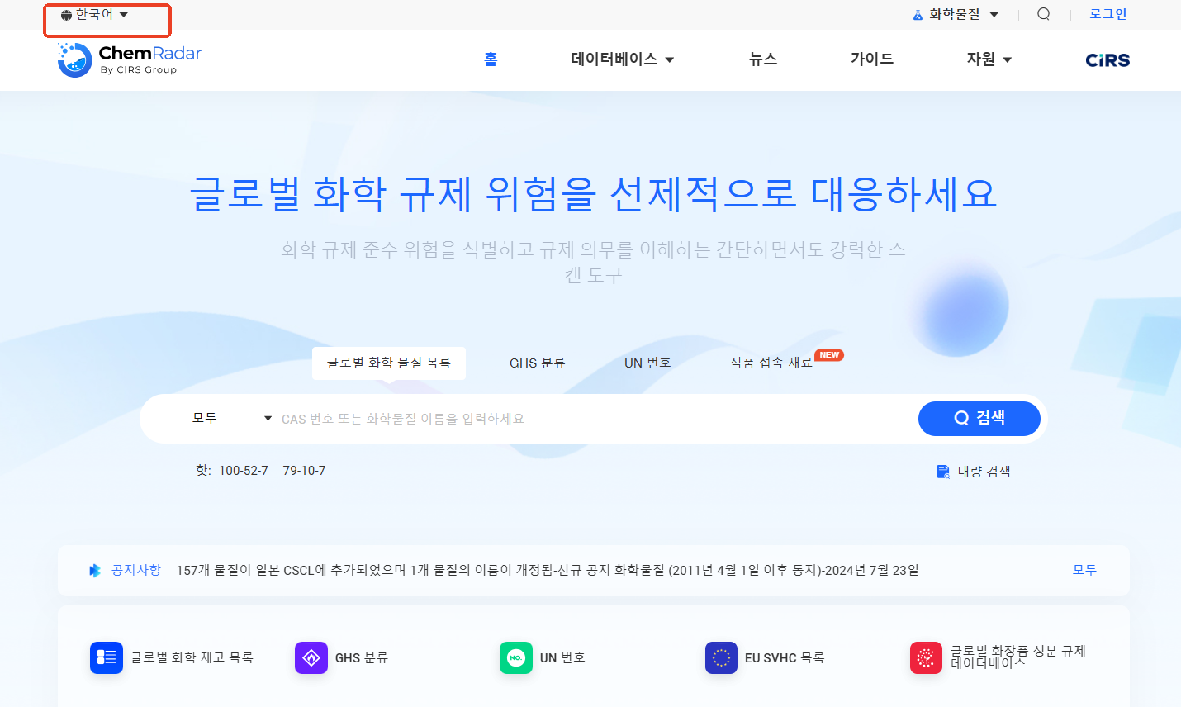The image size is (1181, 707).
Task: Expand the 자원 navigation menu
Action: point(989,59)
